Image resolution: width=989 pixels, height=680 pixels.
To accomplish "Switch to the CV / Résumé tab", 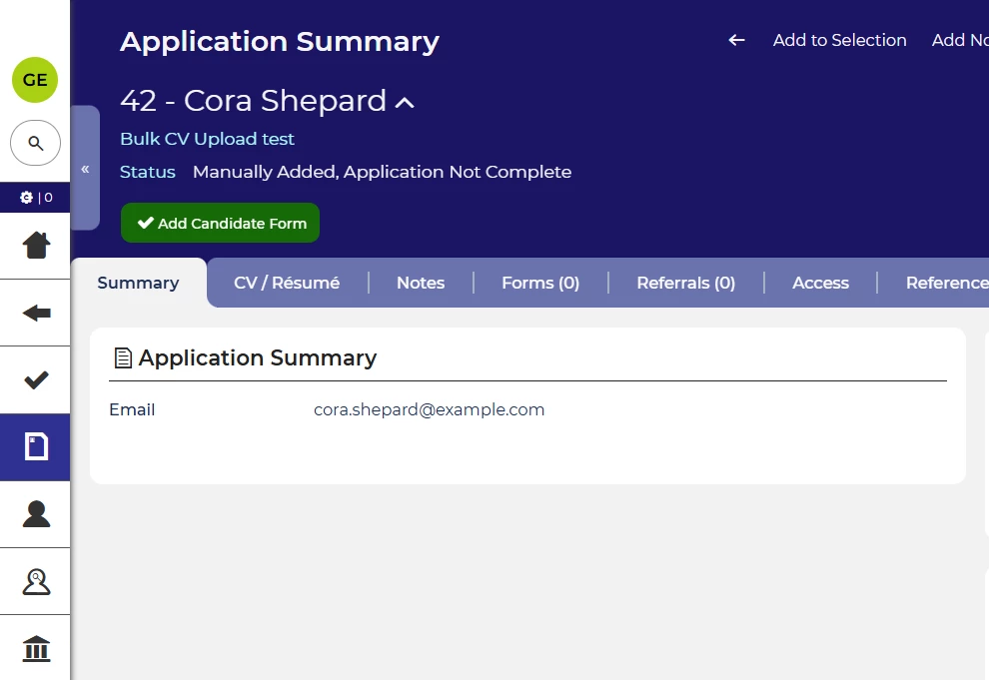I will [x=287, y=283].
